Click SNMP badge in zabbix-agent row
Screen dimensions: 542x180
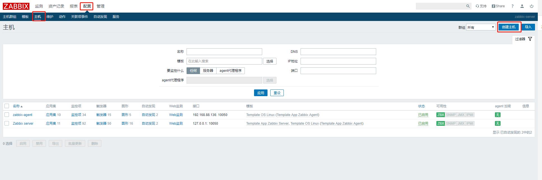click(451, 115)
